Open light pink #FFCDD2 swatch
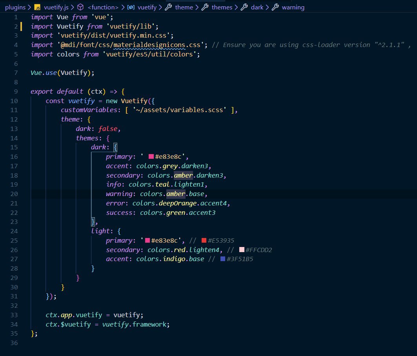 (242, 250)
